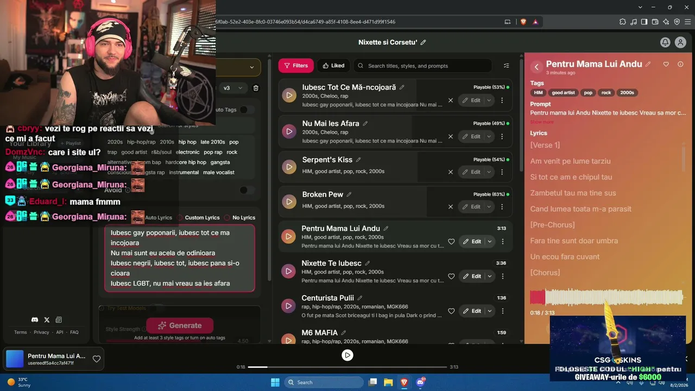Open more options for Serpent's Kiss

coord(502,172)
